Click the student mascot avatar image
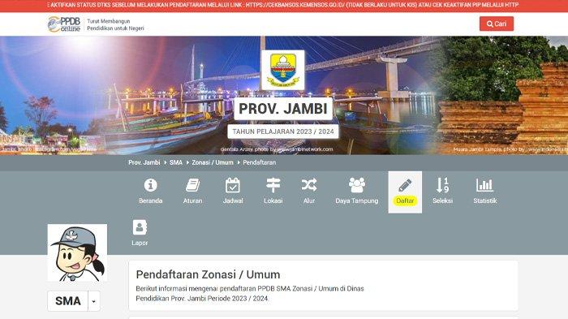The width and height of the screenshot is (568, 319). click(77, 252)
